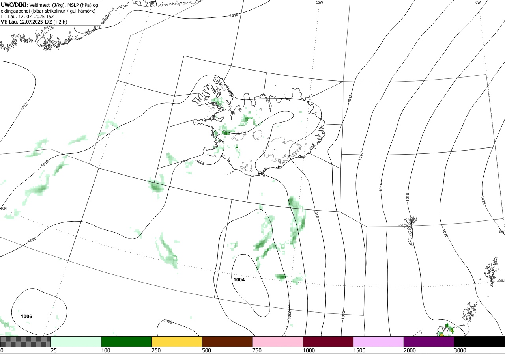Select the light pink 750–1000 legend swatch
The width and height of the screenshot is (505, 354).
(278, 341)
